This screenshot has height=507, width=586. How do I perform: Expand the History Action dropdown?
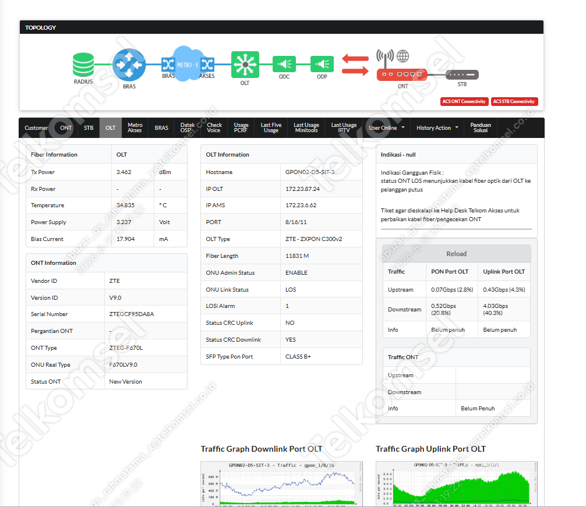tap(437, 128)
